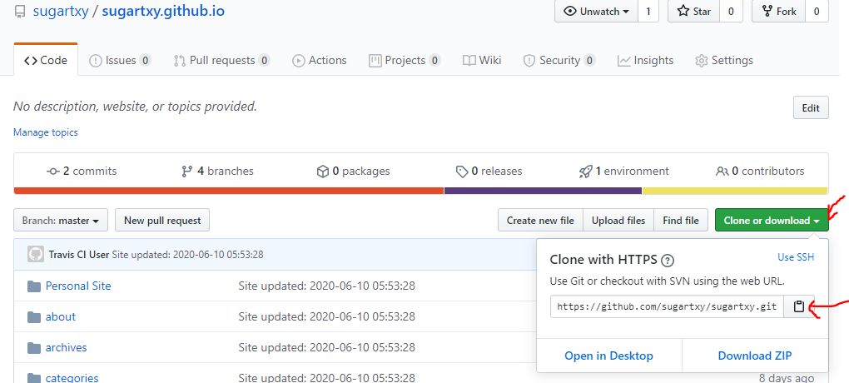Switch to the Code tab

pos(46,60)
